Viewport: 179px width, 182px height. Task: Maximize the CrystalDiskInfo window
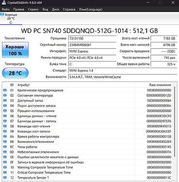pos(161,3)
